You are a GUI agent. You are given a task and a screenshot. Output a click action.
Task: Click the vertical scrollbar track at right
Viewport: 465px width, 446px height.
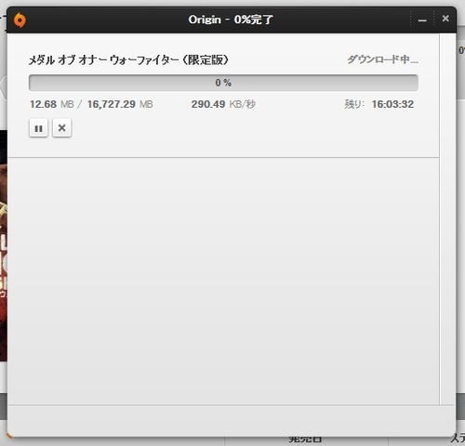pyautogui.click(x=447, y=218)
